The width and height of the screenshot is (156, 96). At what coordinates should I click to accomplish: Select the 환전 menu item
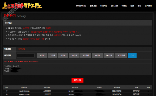[139, 6]
